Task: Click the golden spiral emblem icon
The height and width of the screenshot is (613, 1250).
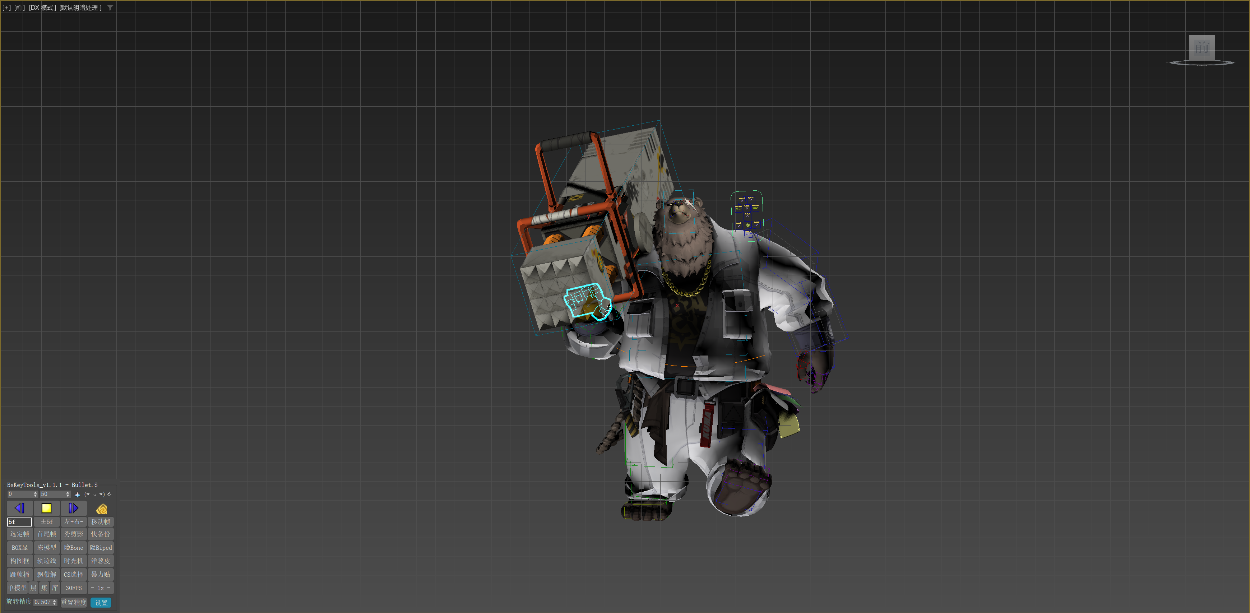Action: (101, 509)
